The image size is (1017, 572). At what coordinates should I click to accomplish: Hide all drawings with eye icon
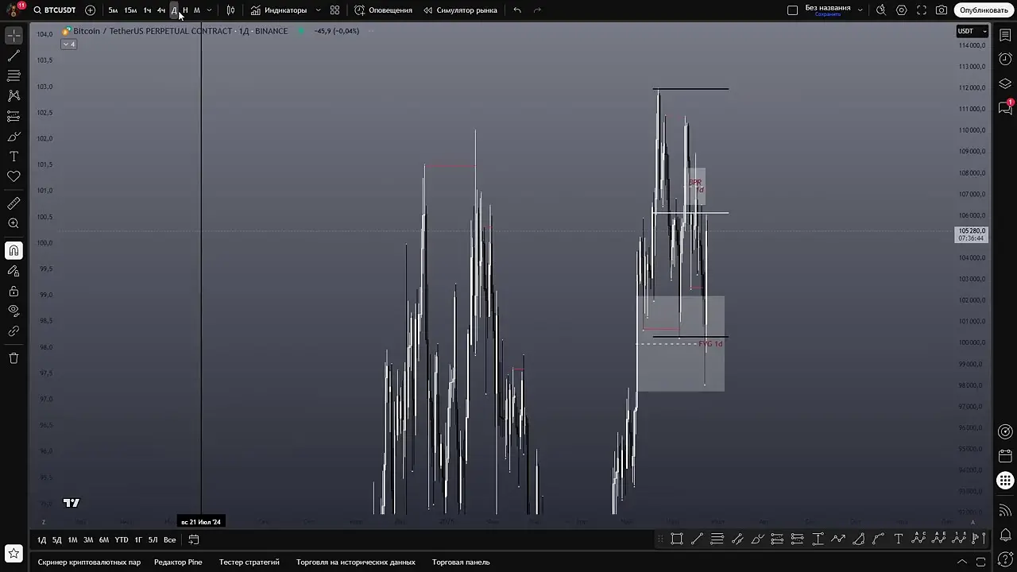[14, 311]
